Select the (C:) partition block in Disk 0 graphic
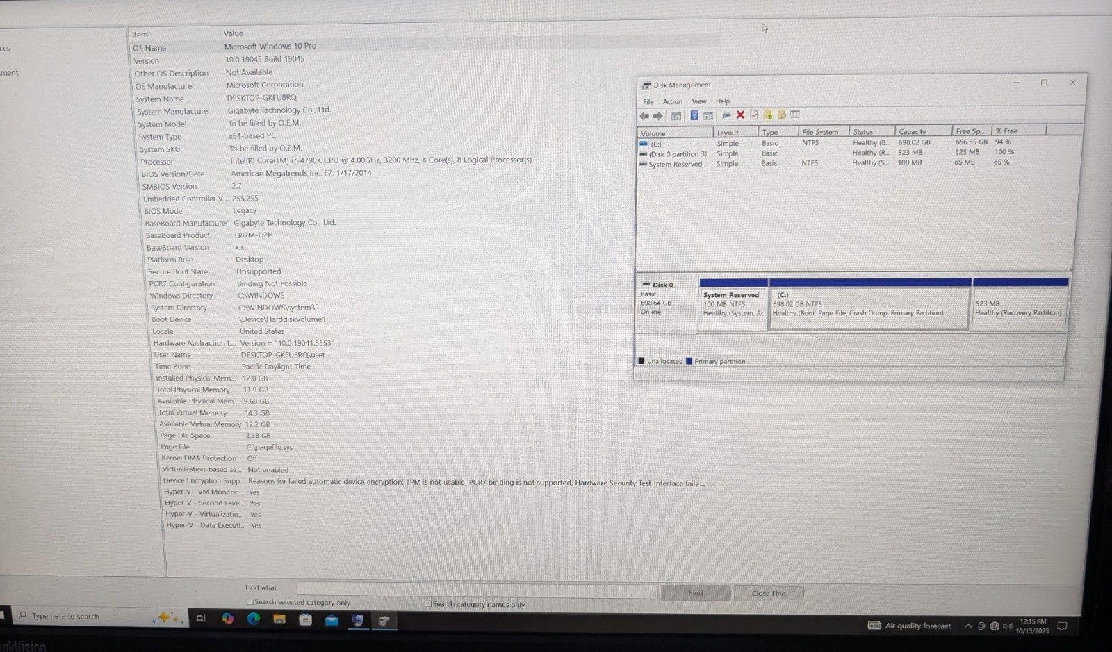 [869, 304]
